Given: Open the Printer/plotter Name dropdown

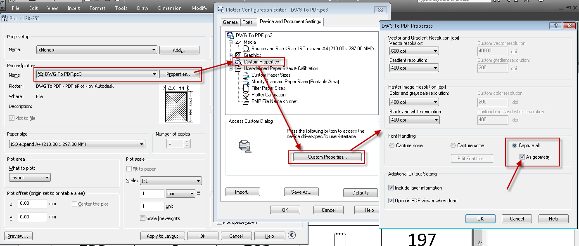Looking at the screenshot, I should (97, 74).
